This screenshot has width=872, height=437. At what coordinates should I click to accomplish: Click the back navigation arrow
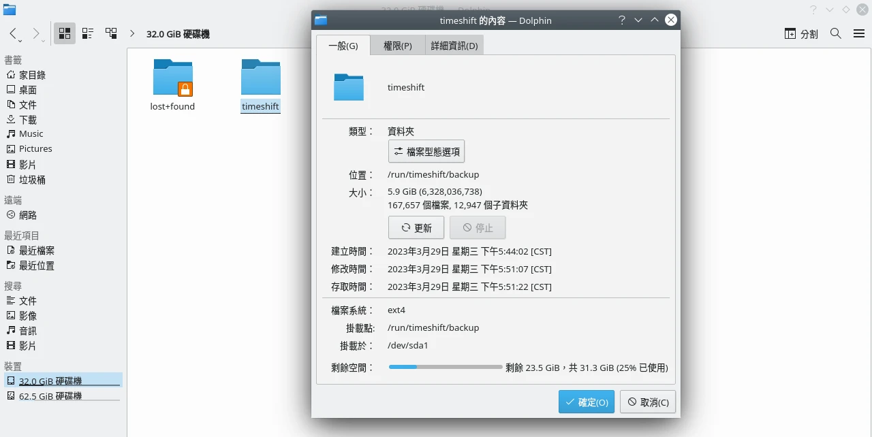(x=14, y=33)
